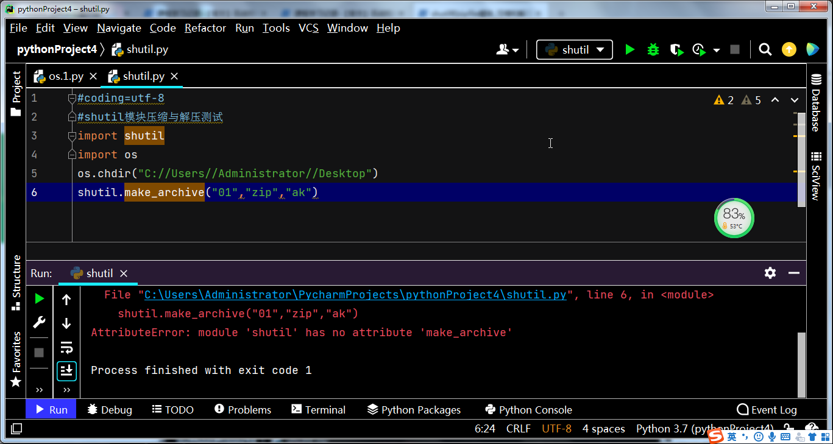Click the weak warnings count indicator 5
The image size is (833, 444).
pyautogui.click(x=751, y=100)
